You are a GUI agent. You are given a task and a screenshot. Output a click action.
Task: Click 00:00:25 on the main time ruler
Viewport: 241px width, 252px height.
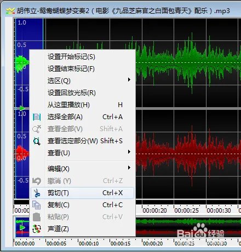click(x=186, y=210)
